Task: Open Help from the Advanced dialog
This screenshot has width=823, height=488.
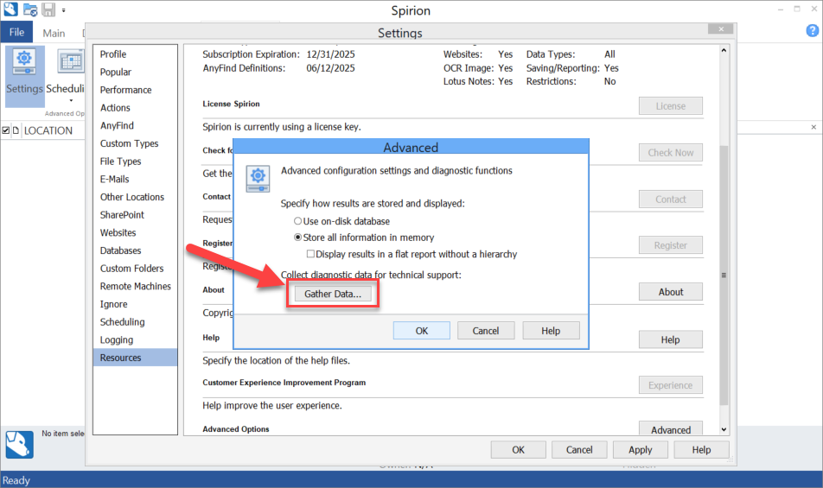Action: click(551, 331)
